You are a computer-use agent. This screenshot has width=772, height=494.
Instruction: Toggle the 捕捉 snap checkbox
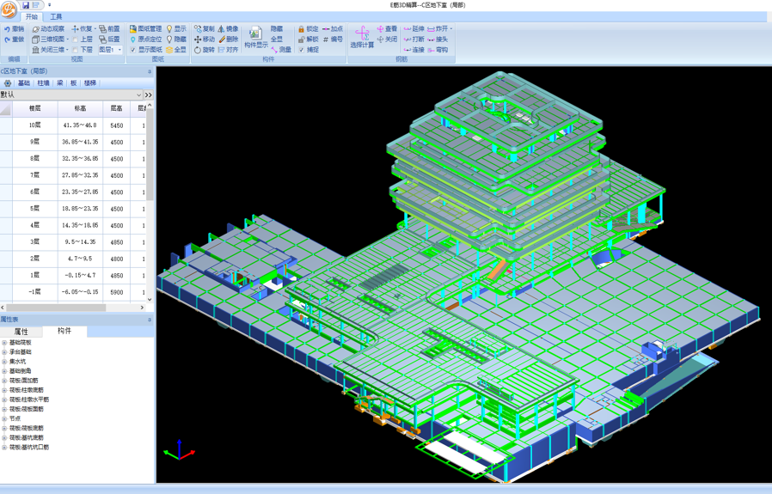(301, 50)
